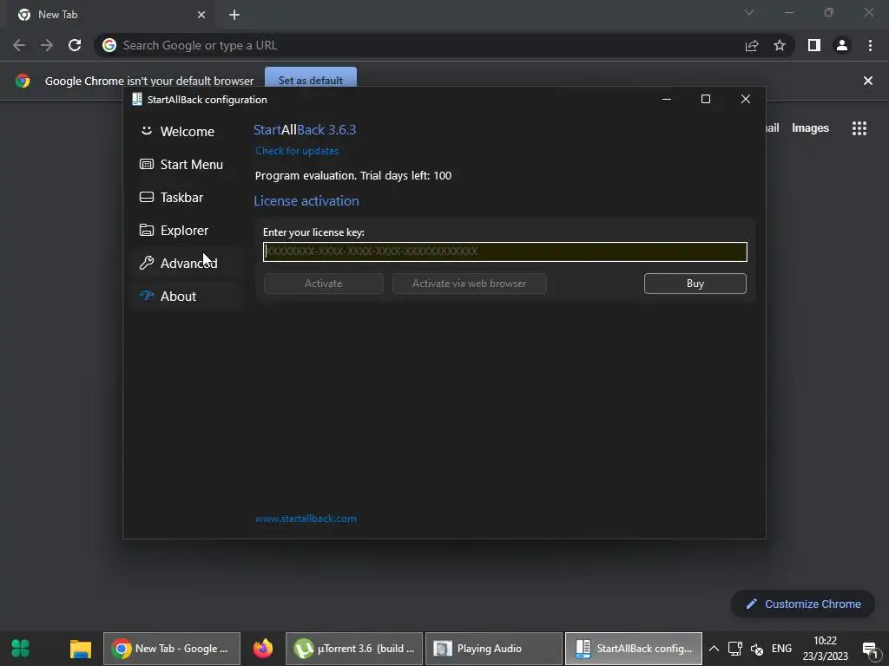Open the Chrome tab search chevron

click(x=749, y=12)
